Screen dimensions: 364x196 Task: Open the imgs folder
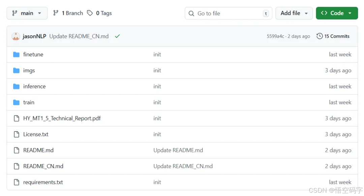pyautogui.click(x=29, y=70)
